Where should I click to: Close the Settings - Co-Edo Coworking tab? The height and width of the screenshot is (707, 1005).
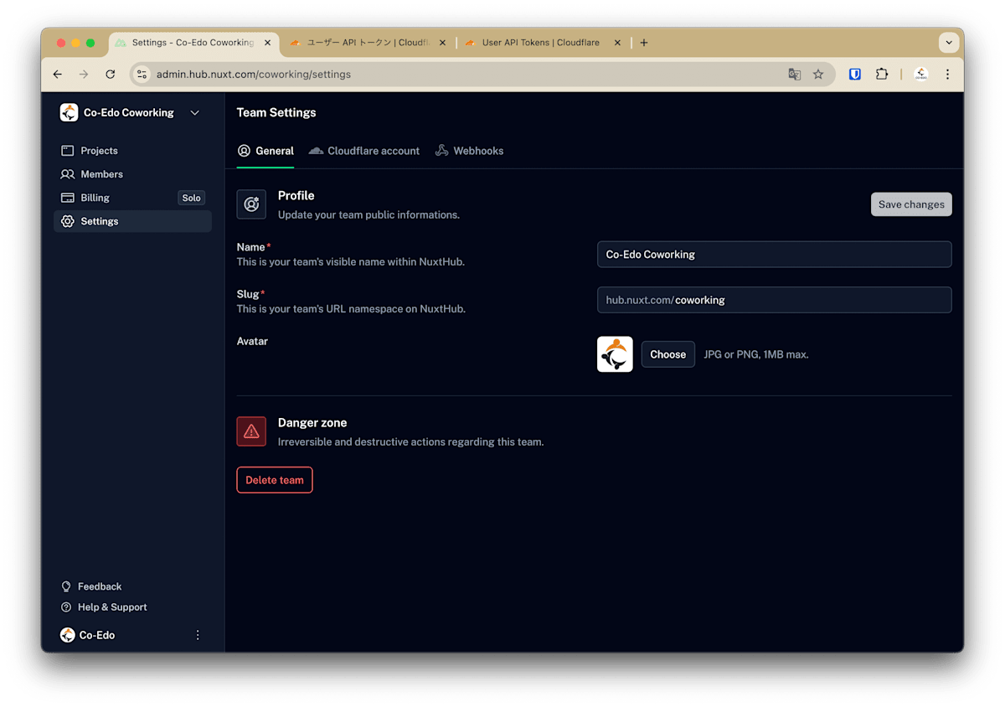tap(267, 43)
